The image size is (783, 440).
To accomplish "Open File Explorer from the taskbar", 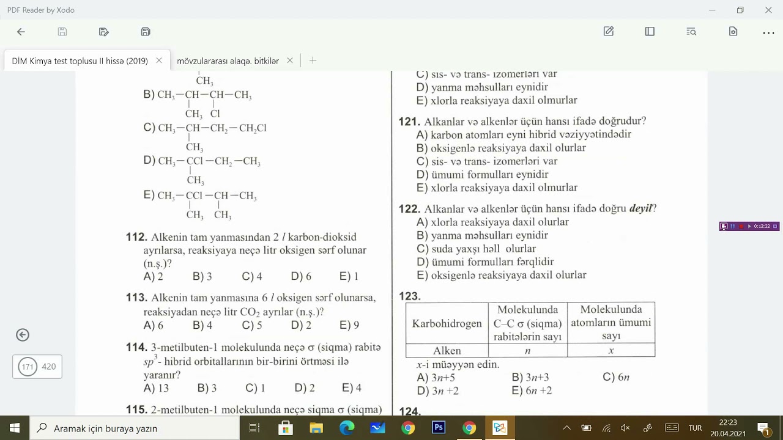I will (316, 428).
